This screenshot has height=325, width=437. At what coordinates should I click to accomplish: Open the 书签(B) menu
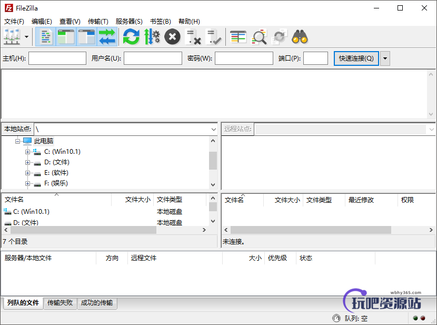(x=161, y=22)
